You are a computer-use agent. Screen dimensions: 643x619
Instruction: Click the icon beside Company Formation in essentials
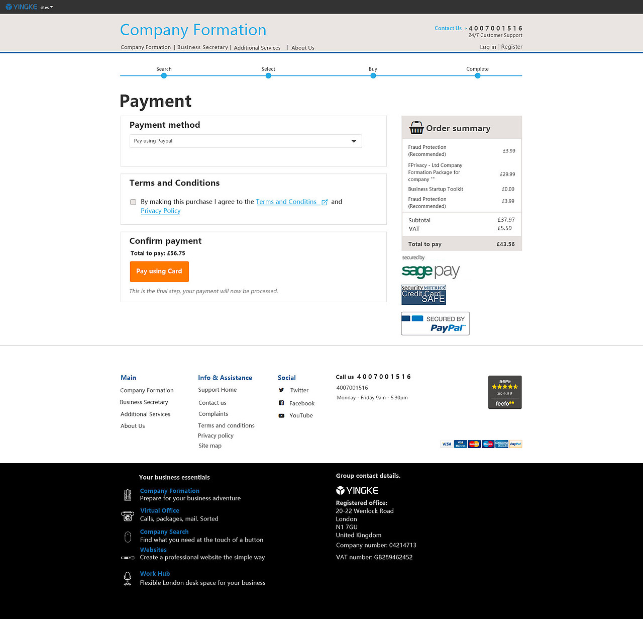click(x=128, y=495)
